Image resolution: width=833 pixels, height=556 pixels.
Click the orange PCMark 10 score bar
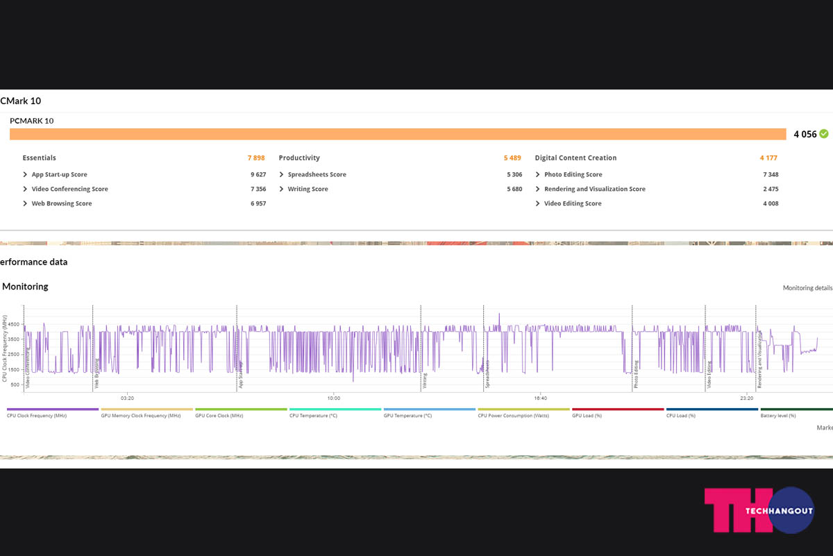click(398, 134)
